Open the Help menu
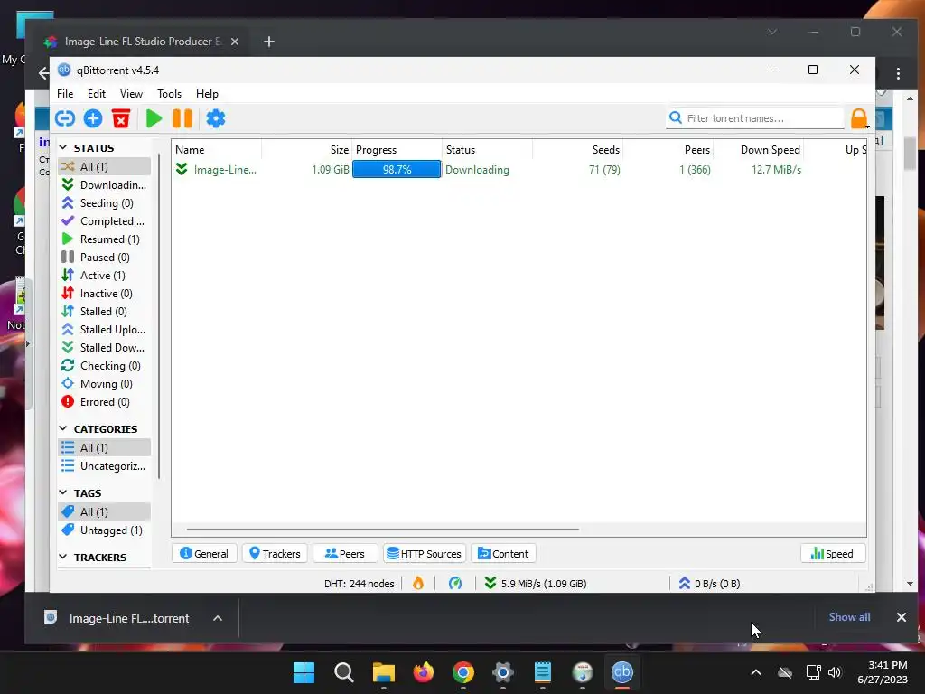Viewport: 925px width, 694px height. pyautogui.click(x=207, y=94)
